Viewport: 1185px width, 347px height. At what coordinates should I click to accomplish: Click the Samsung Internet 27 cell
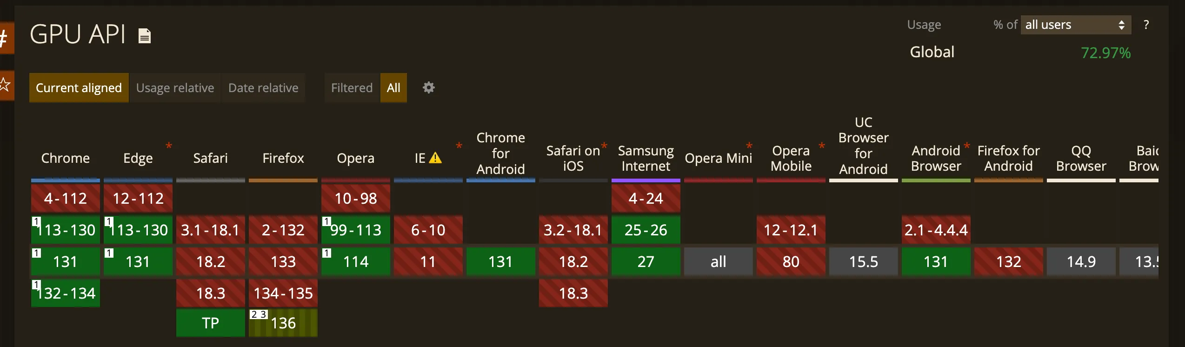point(646,262)
